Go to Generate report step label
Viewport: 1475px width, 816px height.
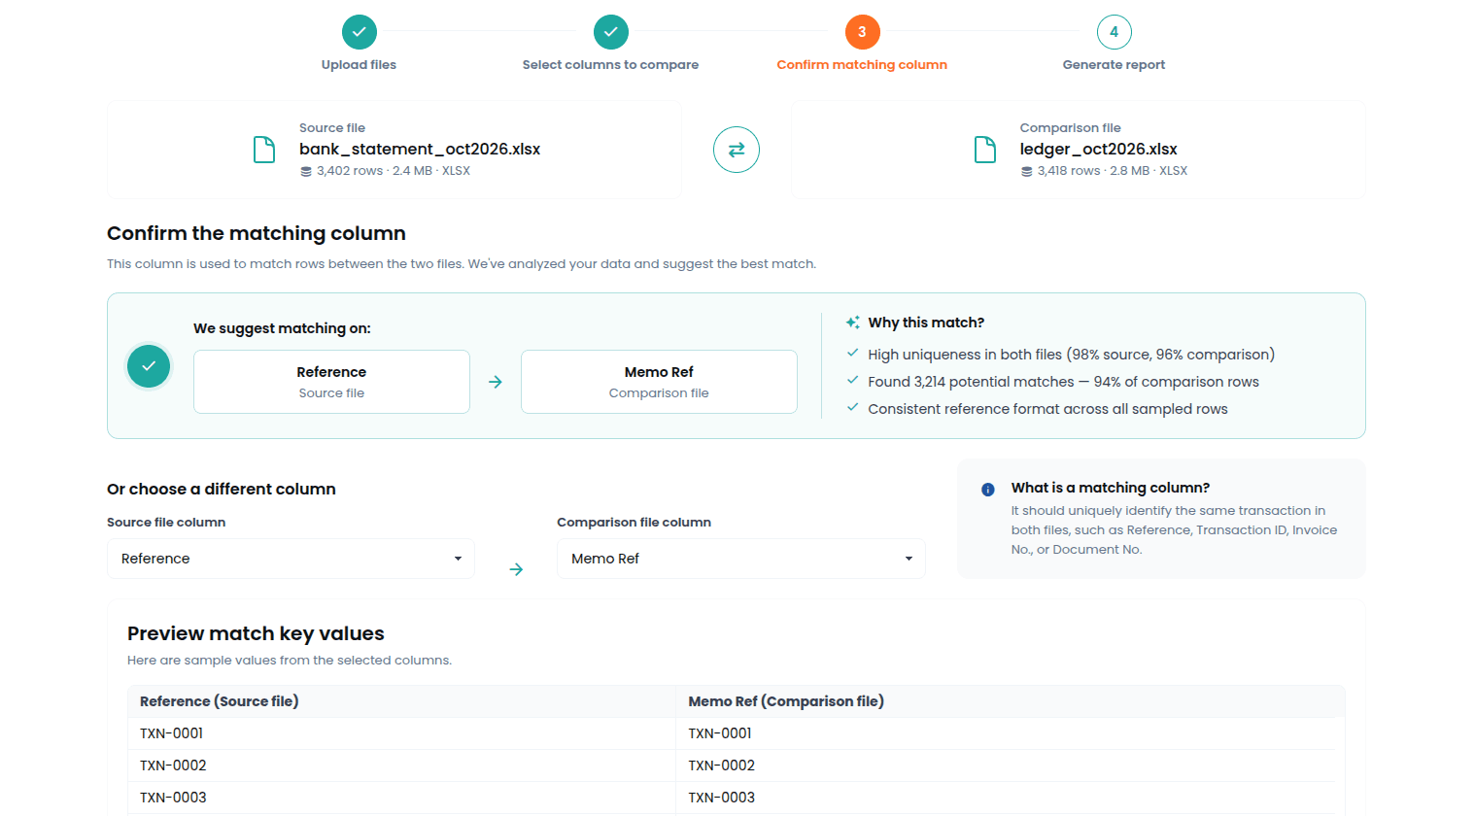tap(1114, 65)
